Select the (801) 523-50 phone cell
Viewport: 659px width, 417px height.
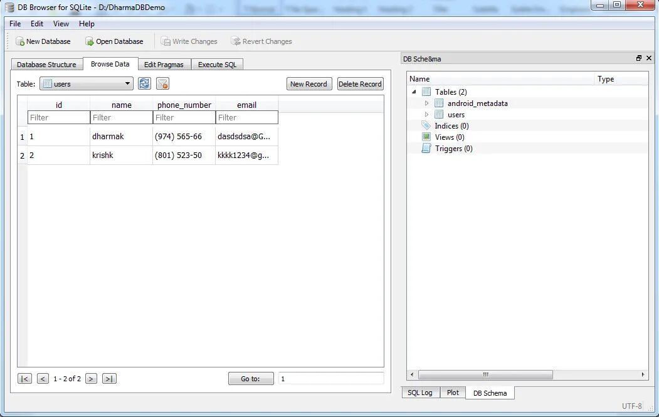click(184, 155)
